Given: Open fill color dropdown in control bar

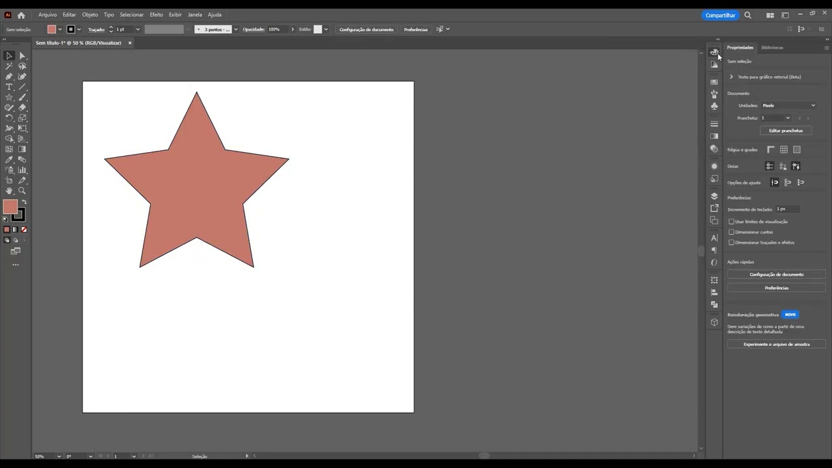Looking at the screenshot, I should pos(60,29).
